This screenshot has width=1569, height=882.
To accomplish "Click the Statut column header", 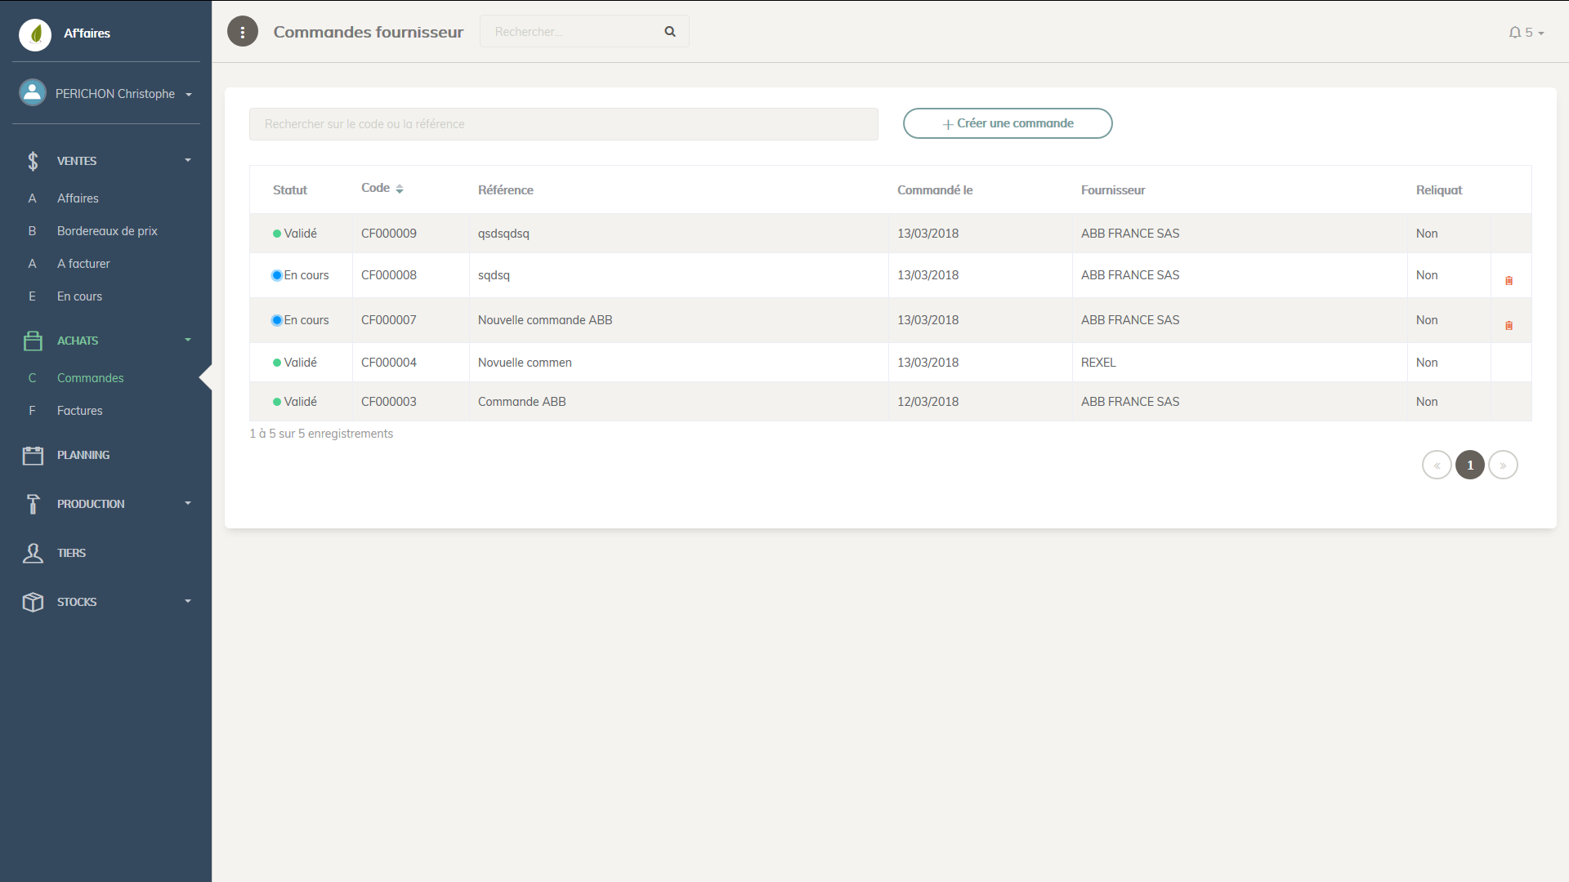I will (290, 190).
